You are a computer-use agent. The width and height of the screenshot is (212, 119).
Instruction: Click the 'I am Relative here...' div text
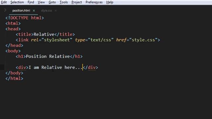[x=55, y=67]
